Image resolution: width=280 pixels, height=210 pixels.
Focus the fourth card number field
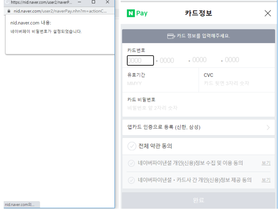click(x=232, y=60)
